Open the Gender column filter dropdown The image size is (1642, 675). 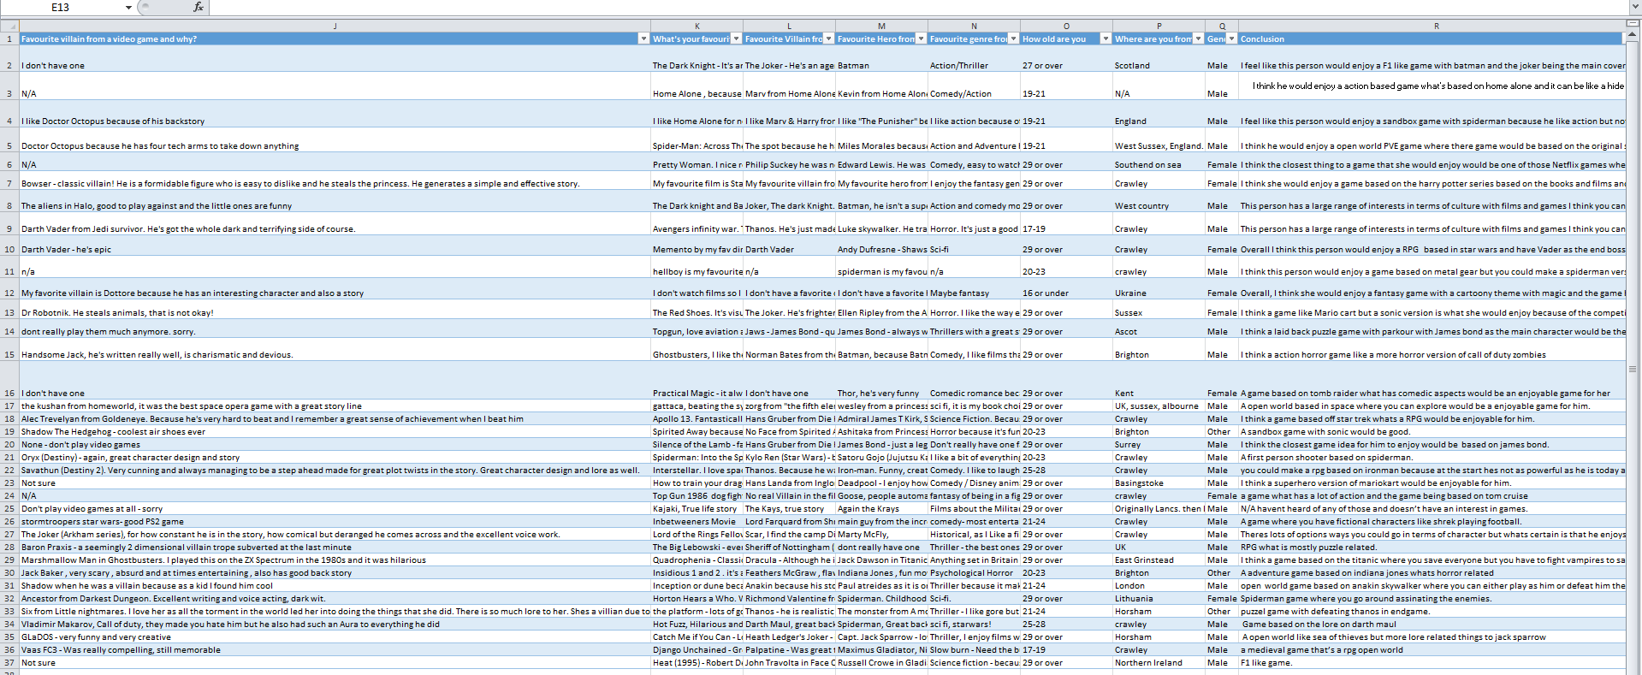coord(1231,39)
